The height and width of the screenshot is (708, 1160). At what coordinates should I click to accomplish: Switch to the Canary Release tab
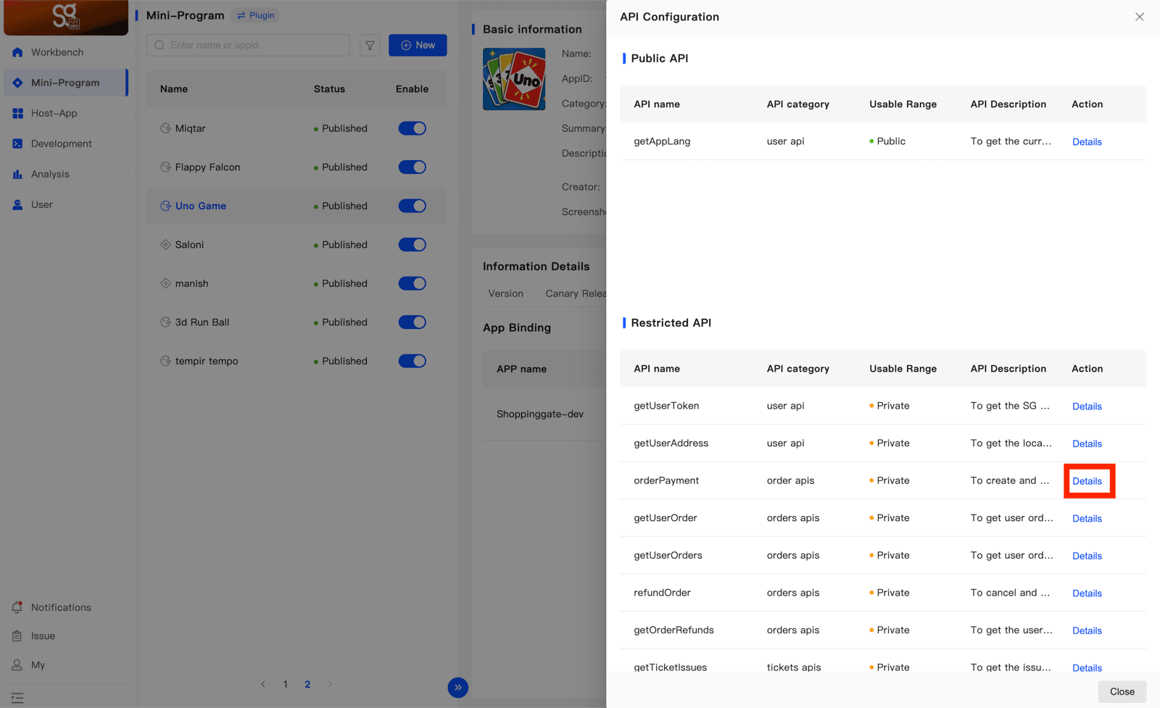576,293
